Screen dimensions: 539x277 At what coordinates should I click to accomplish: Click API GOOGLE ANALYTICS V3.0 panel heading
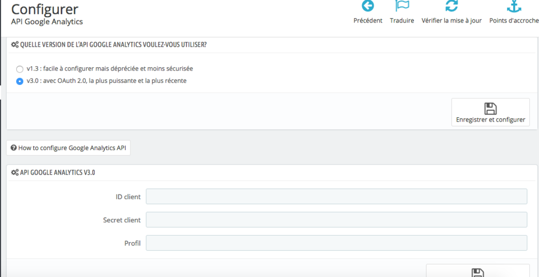[58, 173]
